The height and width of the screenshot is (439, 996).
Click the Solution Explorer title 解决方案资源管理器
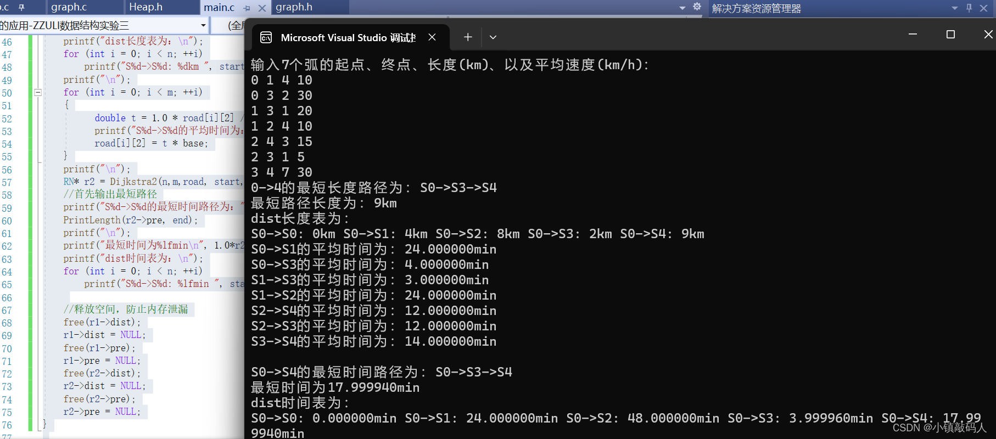click(x=756, y=8)
